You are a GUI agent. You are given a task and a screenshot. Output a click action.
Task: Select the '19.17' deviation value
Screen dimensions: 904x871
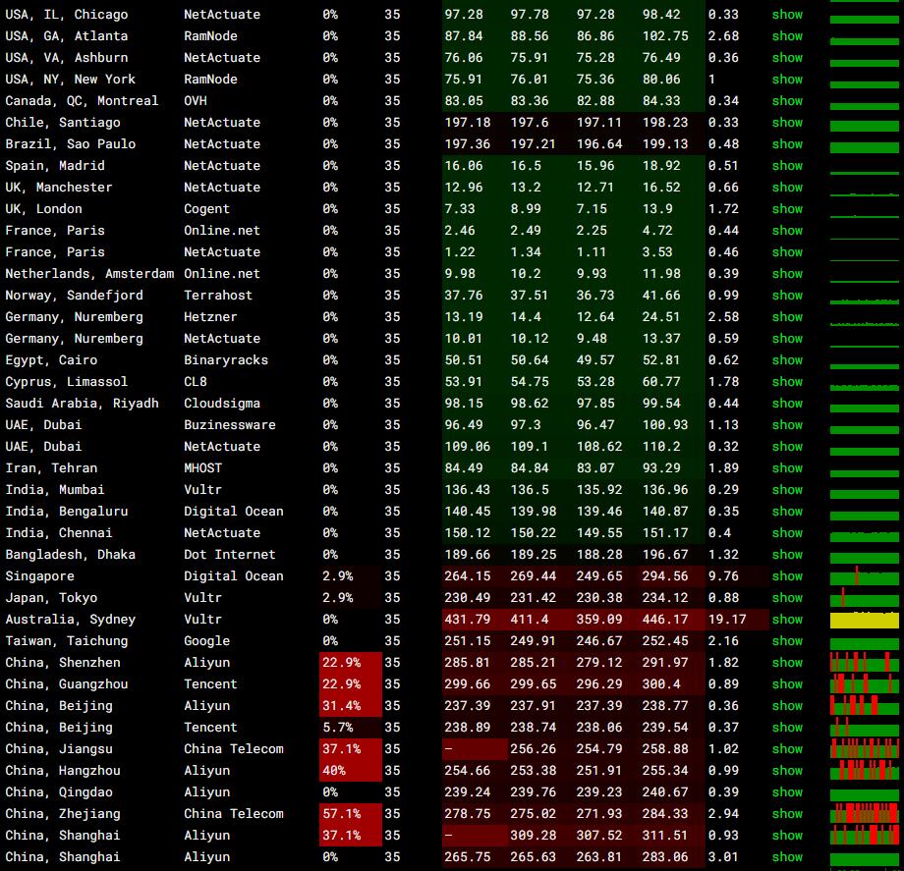click(x=727, y=620)
